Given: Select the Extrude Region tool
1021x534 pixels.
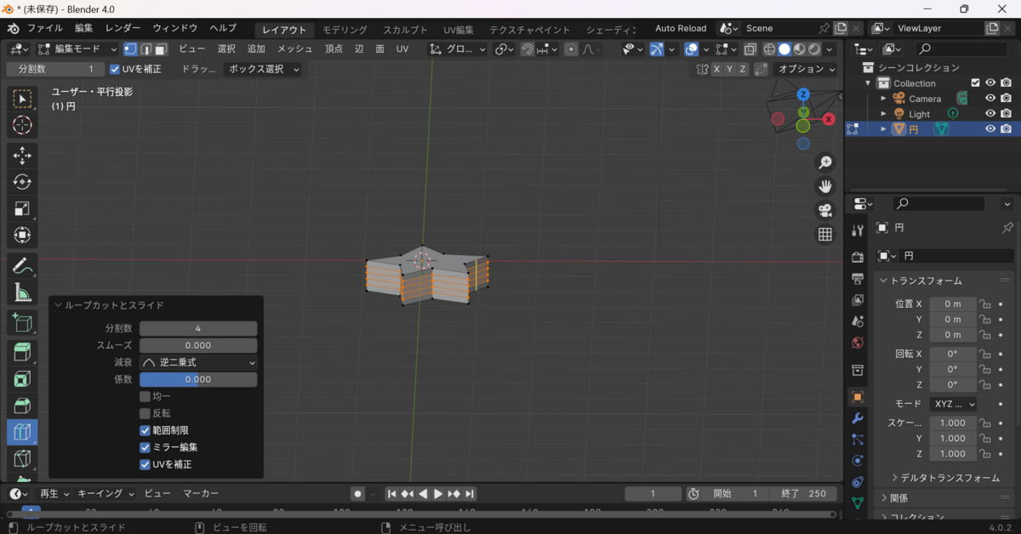Looking at the screenshot, I should (x=22, y=353).
